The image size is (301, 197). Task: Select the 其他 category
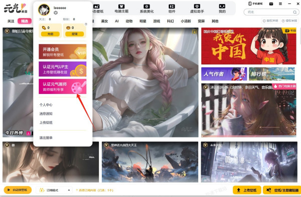[x=215, y=21]
